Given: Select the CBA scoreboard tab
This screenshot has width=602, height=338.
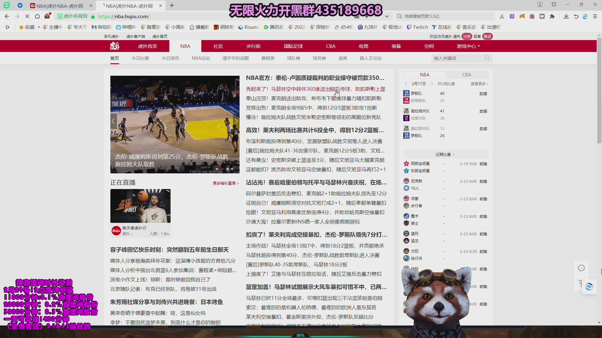Looking at the screenshot, I should 467,74.
